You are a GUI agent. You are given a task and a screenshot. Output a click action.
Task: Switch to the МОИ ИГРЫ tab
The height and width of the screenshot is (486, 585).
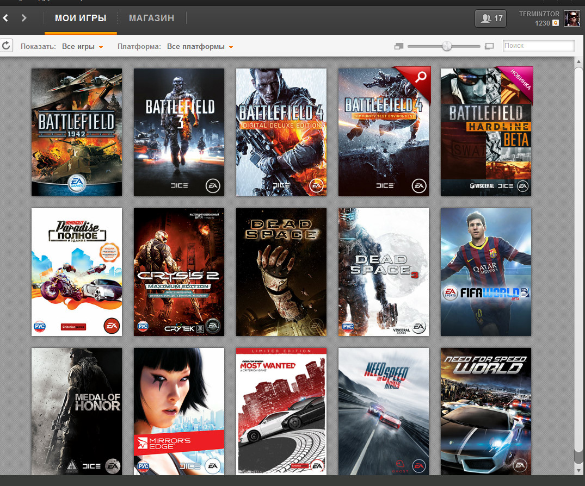tap(81, 18)
